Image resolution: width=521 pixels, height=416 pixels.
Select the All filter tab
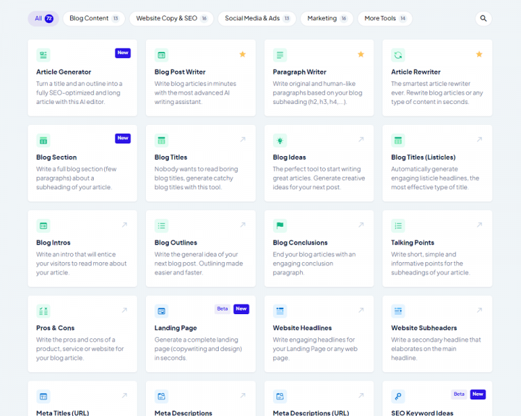(x=44, y=19)
